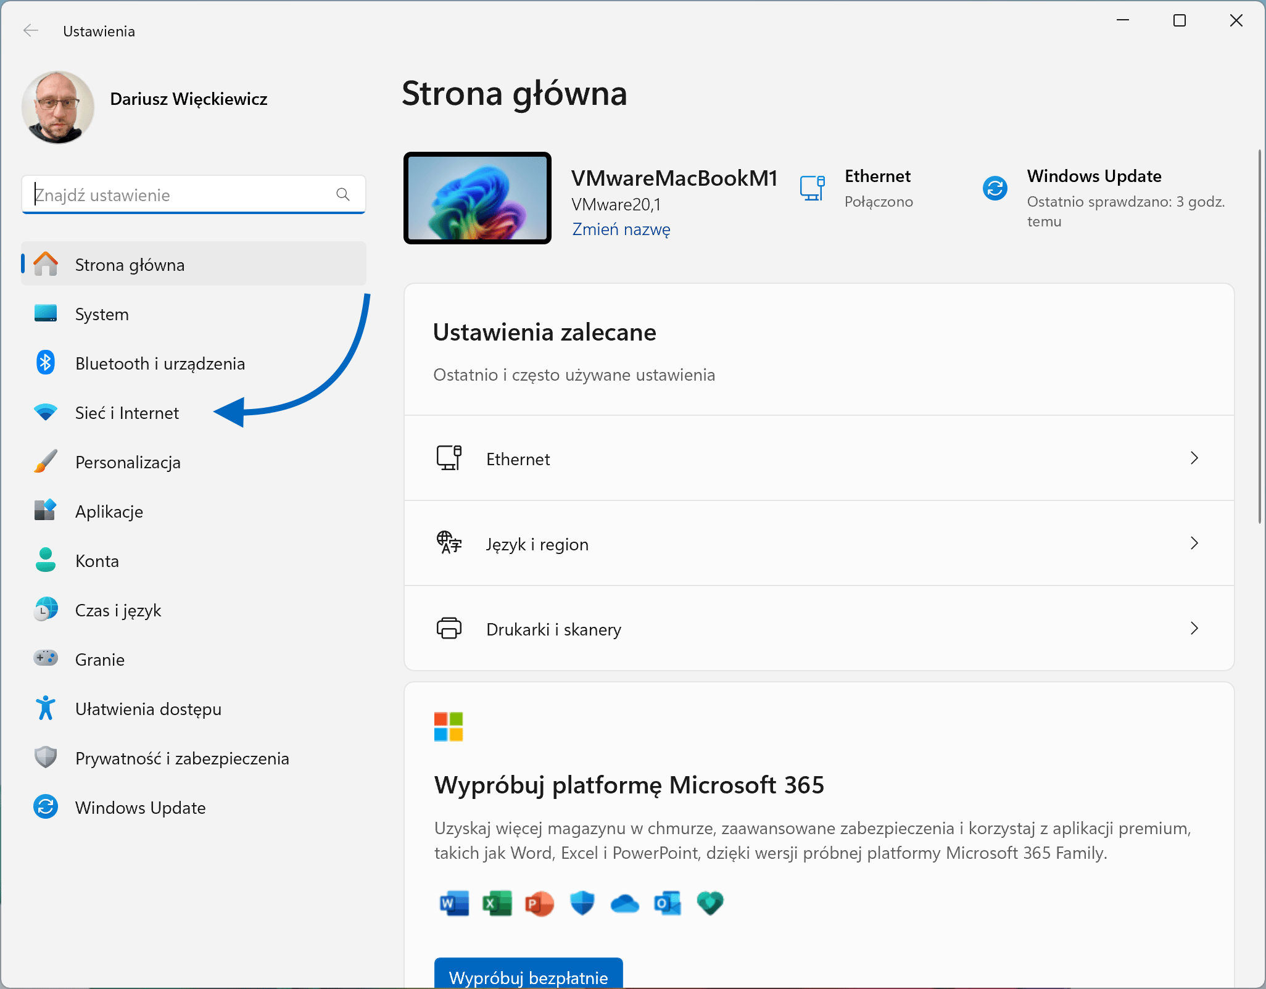Select Windows Update in the sidebar
This screenshot has width=1266, height=989.
(x=194, y=807)
